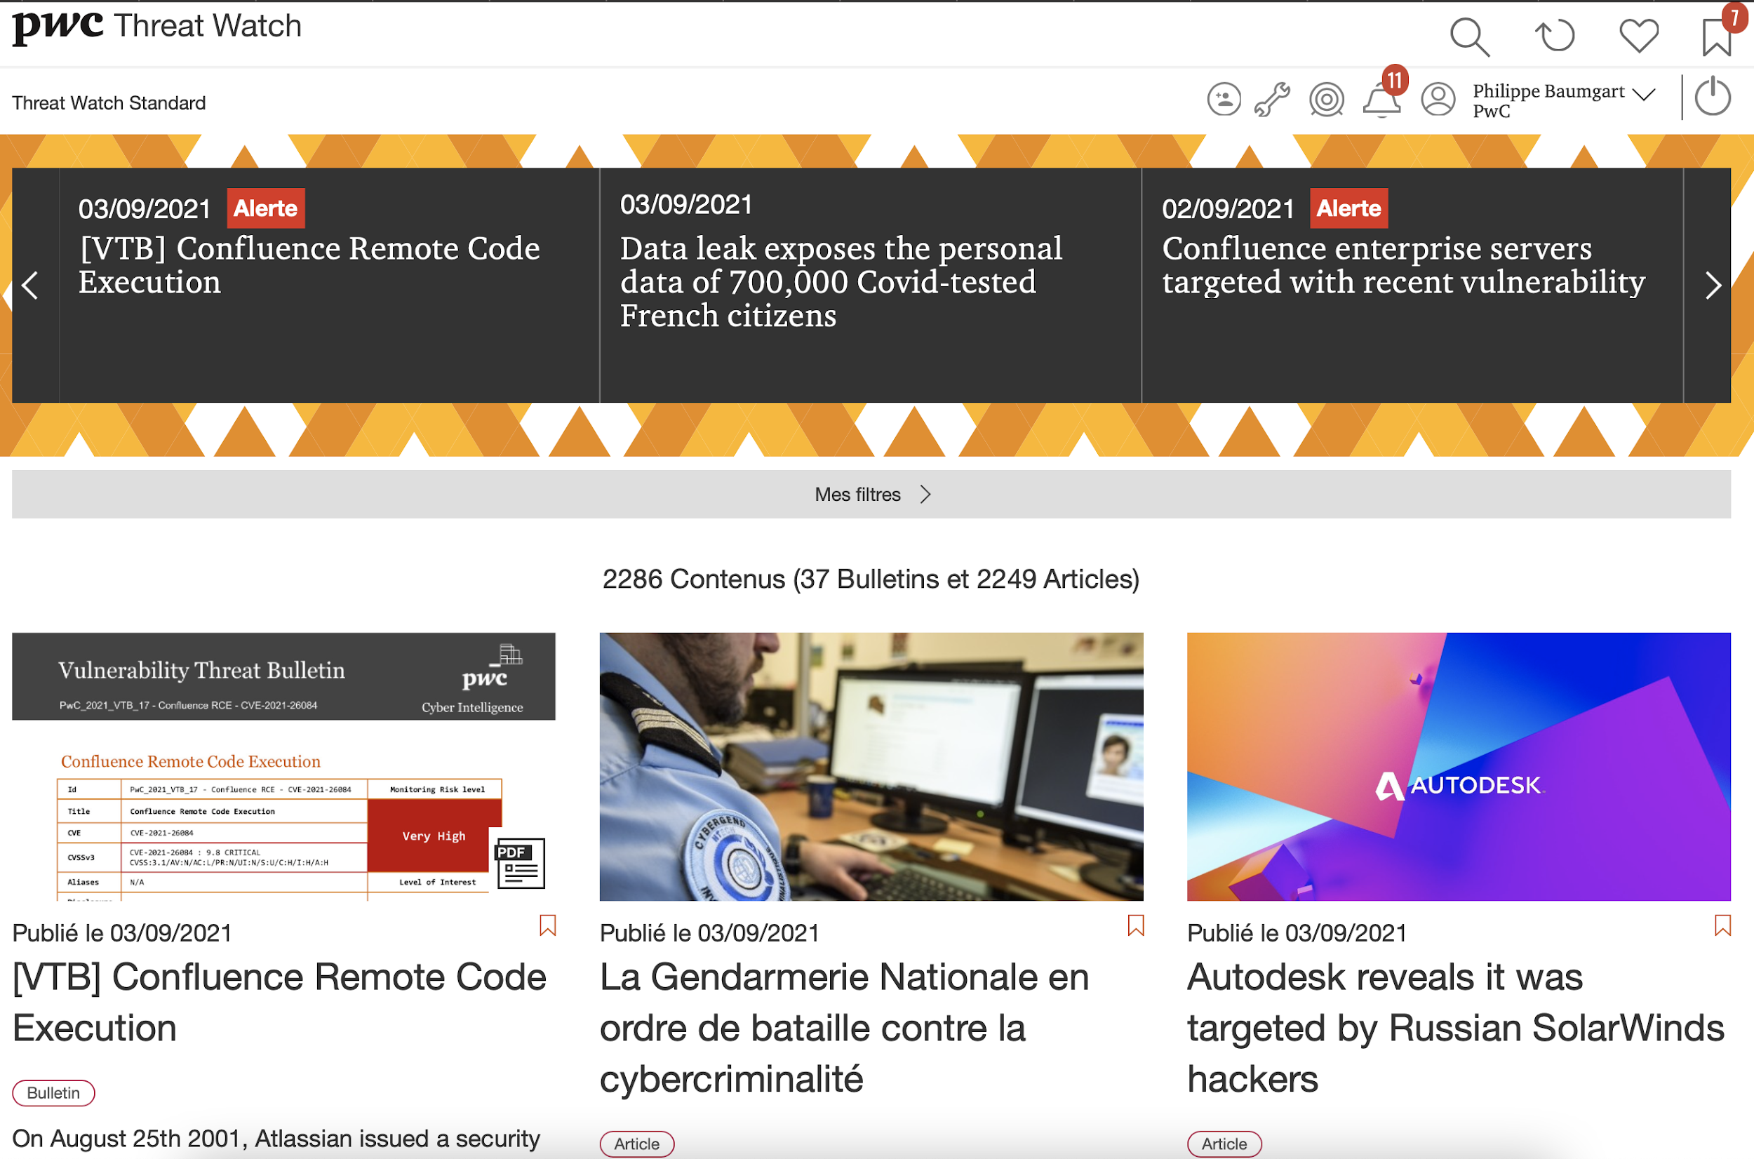
Task: Click the Bulletin tag under first card
Action: (x=53, y=1092)
